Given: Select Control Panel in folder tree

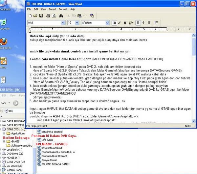Looking at the screenshot, I should [x=12, y=170].
